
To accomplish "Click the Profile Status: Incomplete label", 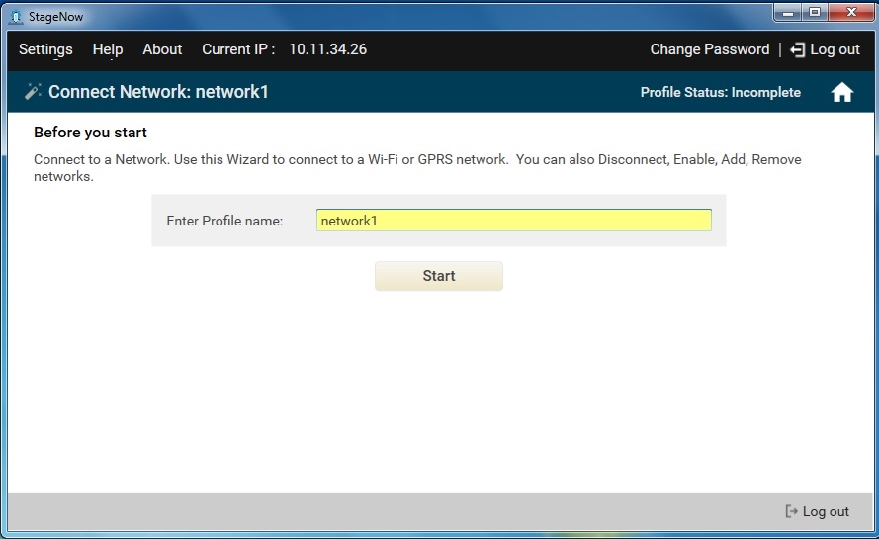I will point(720,92).
